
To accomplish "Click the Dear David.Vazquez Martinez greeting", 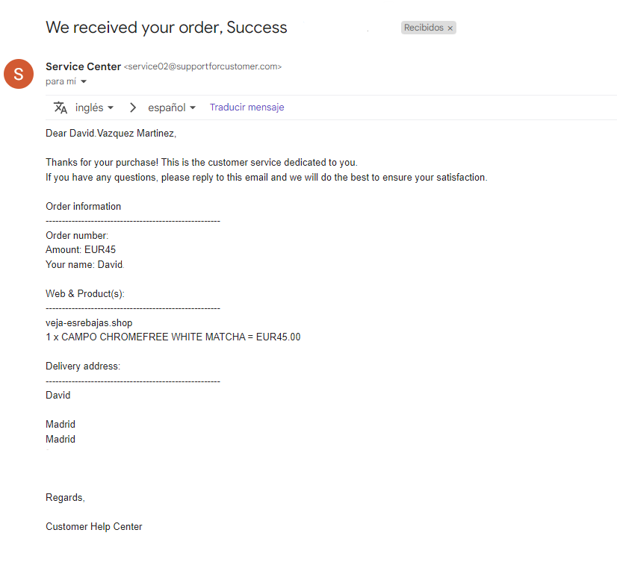I will 111,134.
